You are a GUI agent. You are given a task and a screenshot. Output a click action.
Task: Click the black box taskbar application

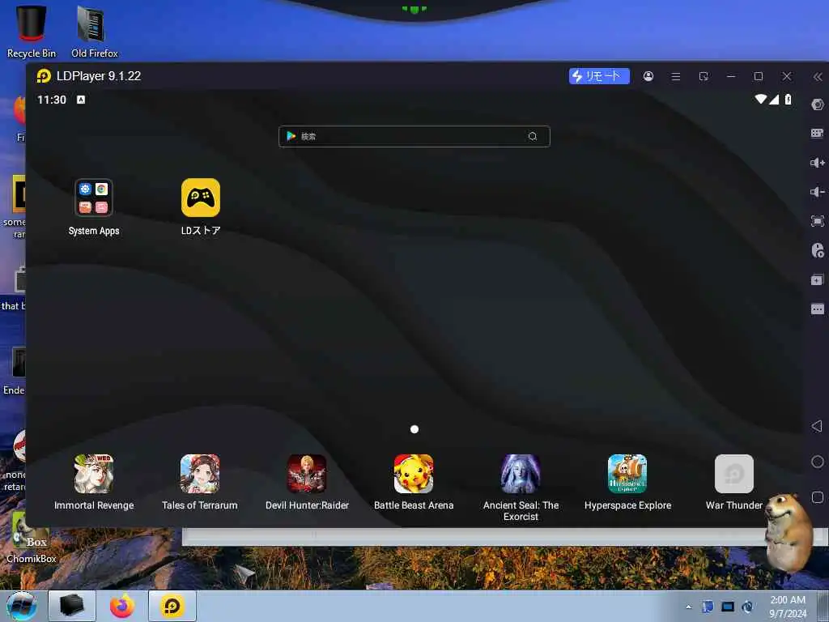[x=72, y=606]
